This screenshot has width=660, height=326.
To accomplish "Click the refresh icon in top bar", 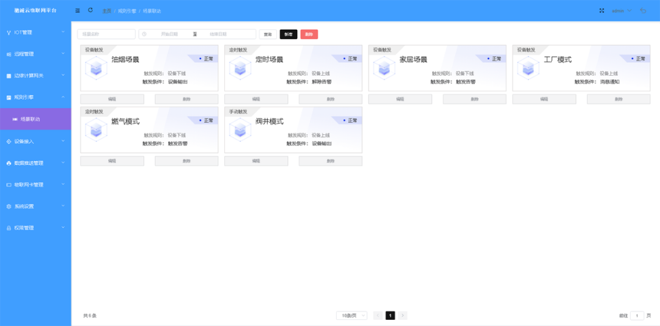I will (x=90, y=10).
